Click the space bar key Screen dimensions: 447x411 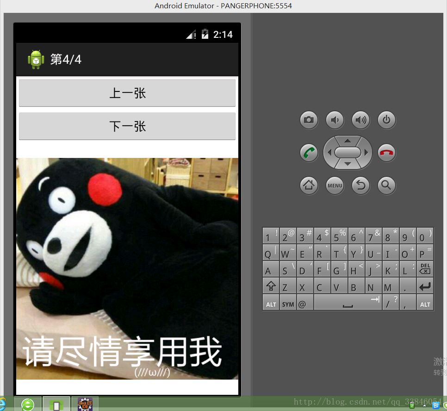348,302
